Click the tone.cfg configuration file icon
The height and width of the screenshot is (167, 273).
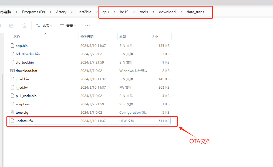click(12, 112)
